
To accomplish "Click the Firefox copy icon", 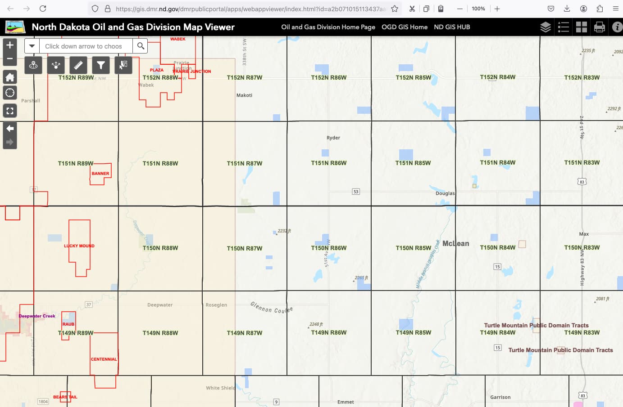I will (426, 9).
